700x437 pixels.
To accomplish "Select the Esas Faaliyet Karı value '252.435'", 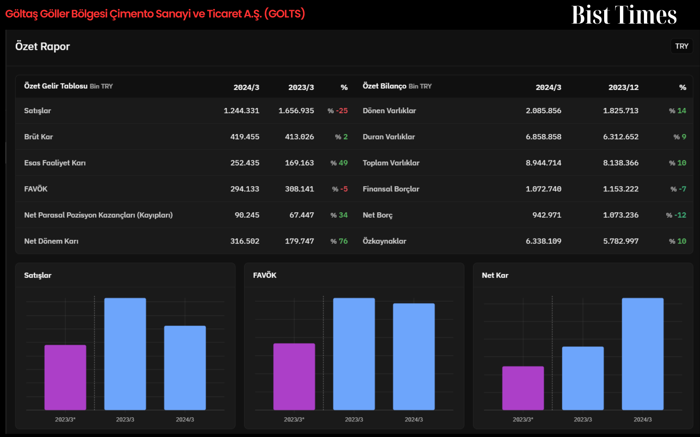I will click(245, 163).
